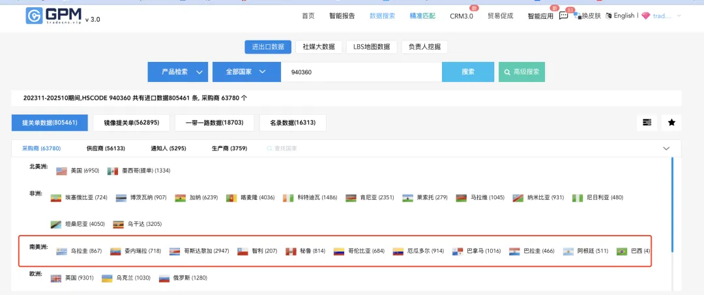Screen dimensions: 704x295
Task: Open the user account dropdown arrow
Action: click(679, 16)
